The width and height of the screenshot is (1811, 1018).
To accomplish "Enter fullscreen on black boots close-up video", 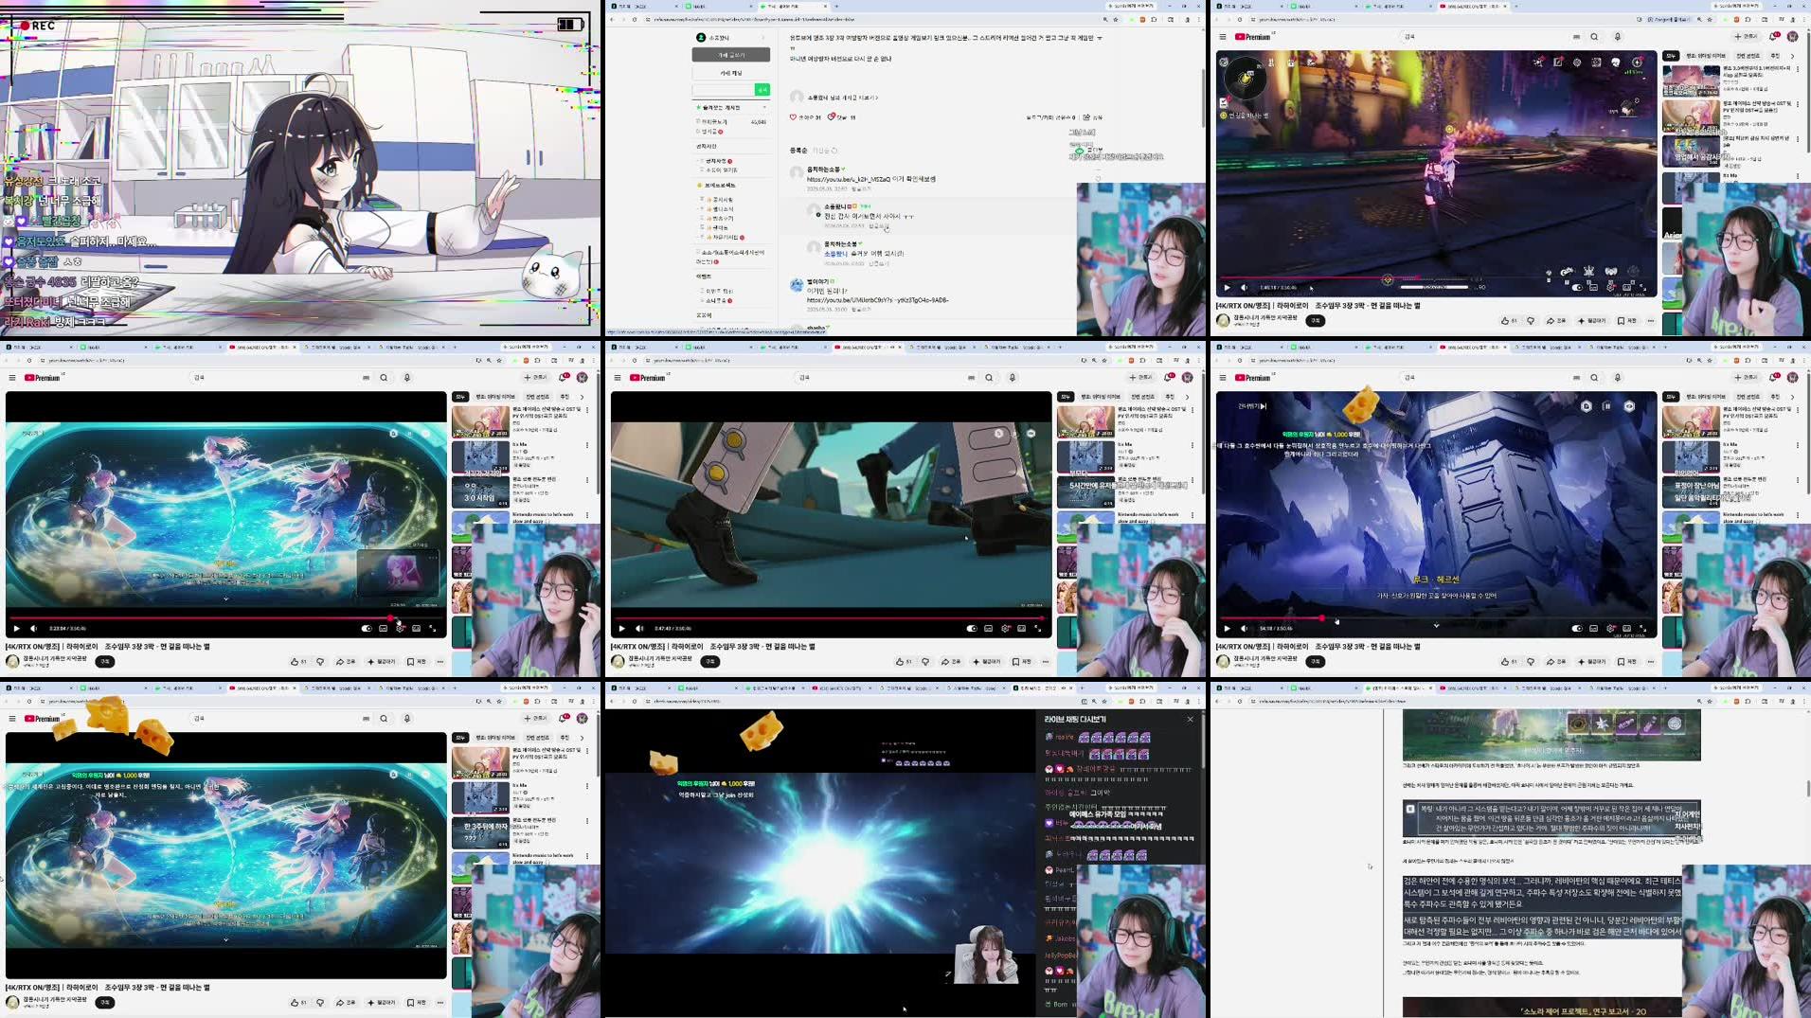I will pyautogui.click(x=1038, y=628).
